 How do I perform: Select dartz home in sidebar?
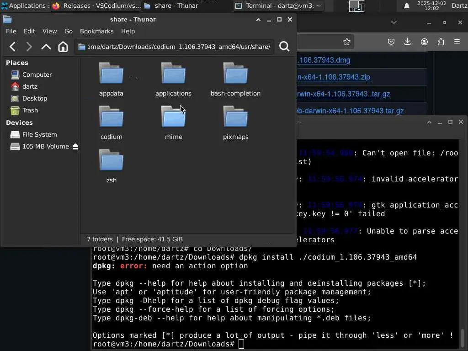point(30,86)
